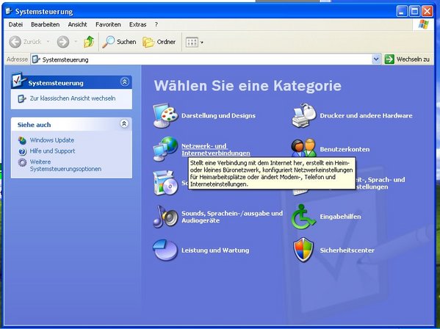Click the Weitere Systemsteuerungsoptionen gear icon
440x329 pixels.
click(22, 162)
